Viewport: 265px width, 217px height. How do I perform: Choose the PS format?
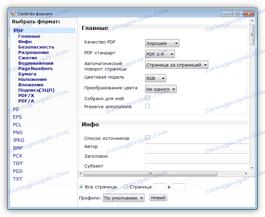(x=16, y=109)
